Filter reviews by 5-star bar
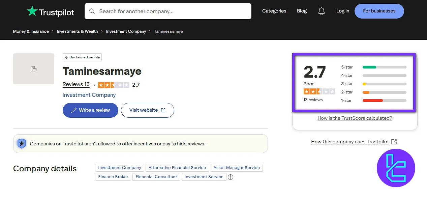This screenshot has height=199, width=427. [384, 67]
